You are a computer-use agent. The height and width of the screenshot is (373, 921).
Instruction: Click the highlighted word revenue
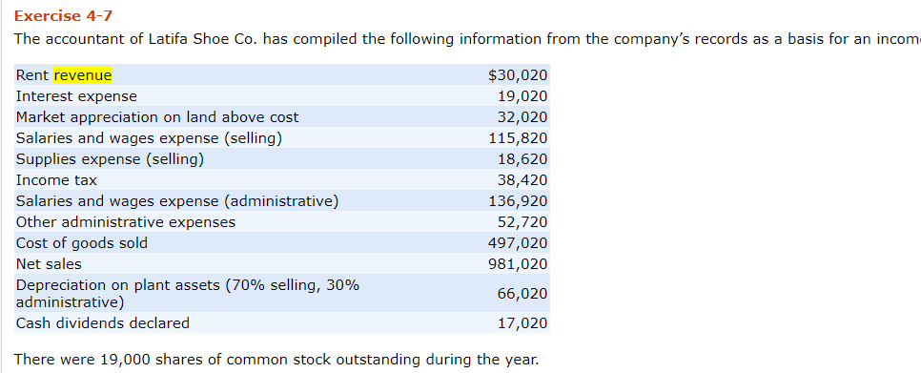pyautogui.click(x=83, y=75)
